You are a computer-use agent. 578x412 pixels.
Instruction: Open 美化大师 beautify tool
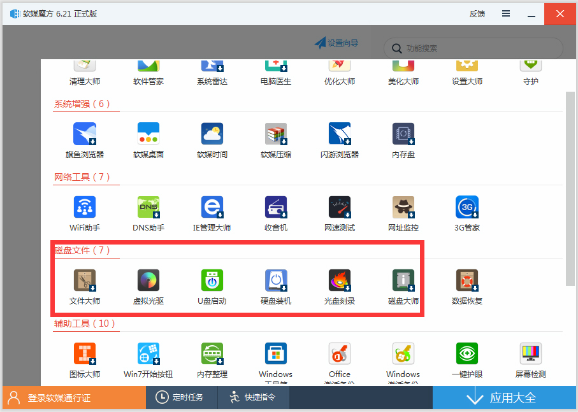(x=403, y=73)
